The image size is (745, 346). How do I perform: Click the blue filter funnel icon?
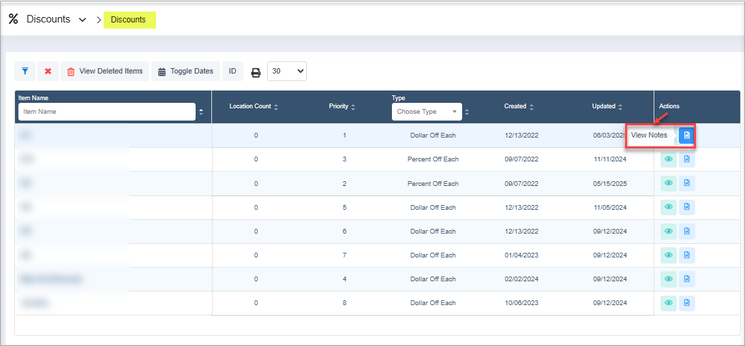coord(25,71)
